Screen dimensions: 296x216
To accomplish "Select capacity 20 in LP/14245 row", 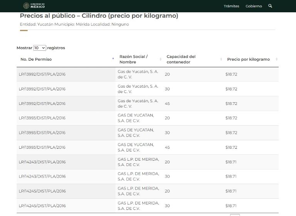I will click(x=167, y=191).
